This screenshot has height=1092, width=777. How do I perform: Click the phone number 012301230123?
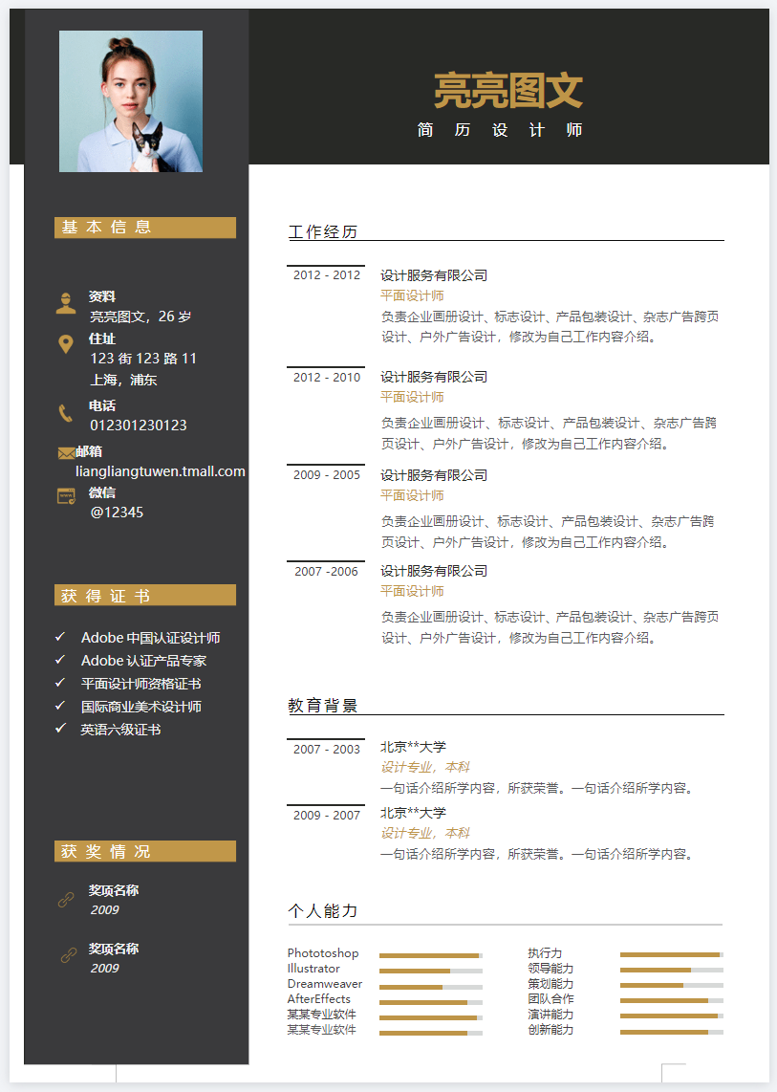tap(139, 425)
